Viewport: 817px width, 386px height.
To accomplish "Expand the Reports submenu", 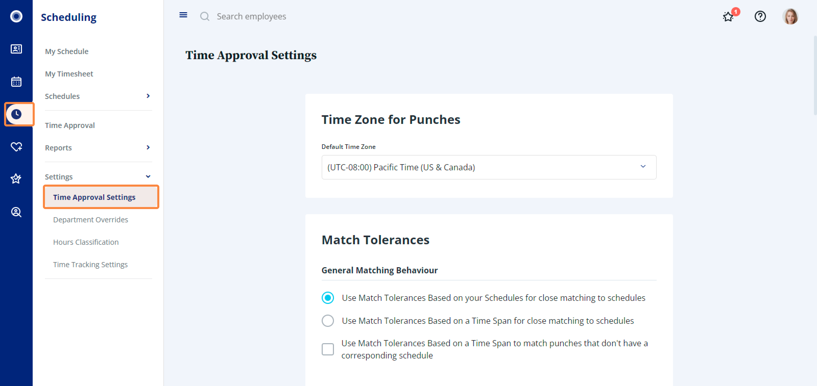I will (98, 148).
